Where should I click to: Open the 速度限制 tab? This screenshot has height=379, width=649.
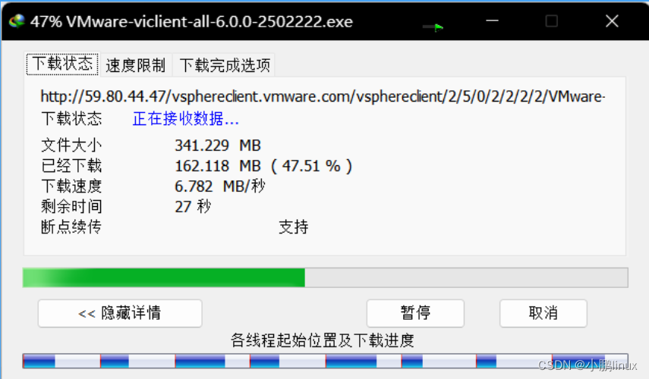point(135,65)
